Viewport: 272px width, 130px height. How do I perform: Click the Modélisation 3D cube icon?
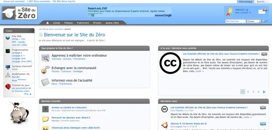[7, 75]
